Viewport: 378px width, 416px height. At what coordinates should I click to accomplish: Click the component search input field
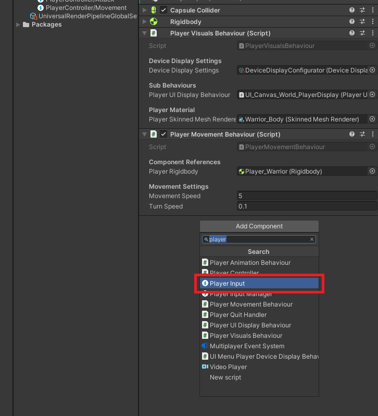click(259, 239)
